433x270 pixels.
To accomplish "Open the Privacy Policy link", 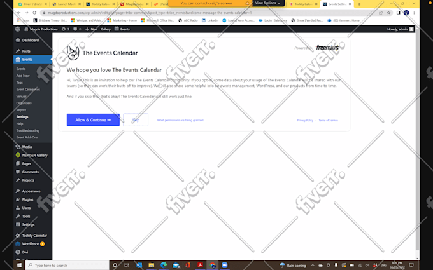I will 305,121.
